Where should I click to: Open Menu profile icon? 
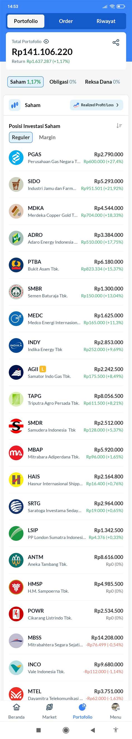coord(115,707)
